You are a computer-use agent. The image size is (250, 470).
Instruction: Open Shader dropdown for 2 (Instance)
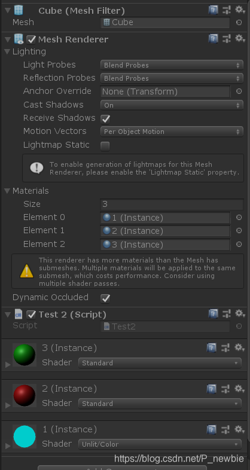pos(160,404)
